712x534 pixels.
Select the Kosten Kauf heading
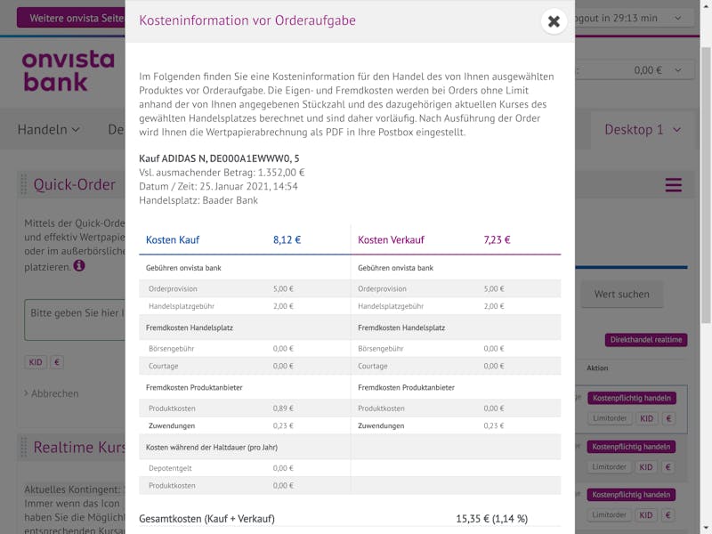point(173,239)
